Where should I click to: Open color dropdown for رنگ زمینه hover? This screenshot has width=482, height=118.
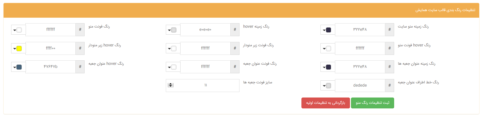point(173,30)
